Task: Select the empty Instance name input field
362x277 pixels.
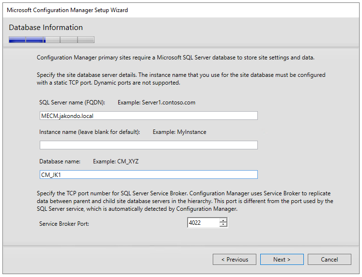Action: click(148, 145)
